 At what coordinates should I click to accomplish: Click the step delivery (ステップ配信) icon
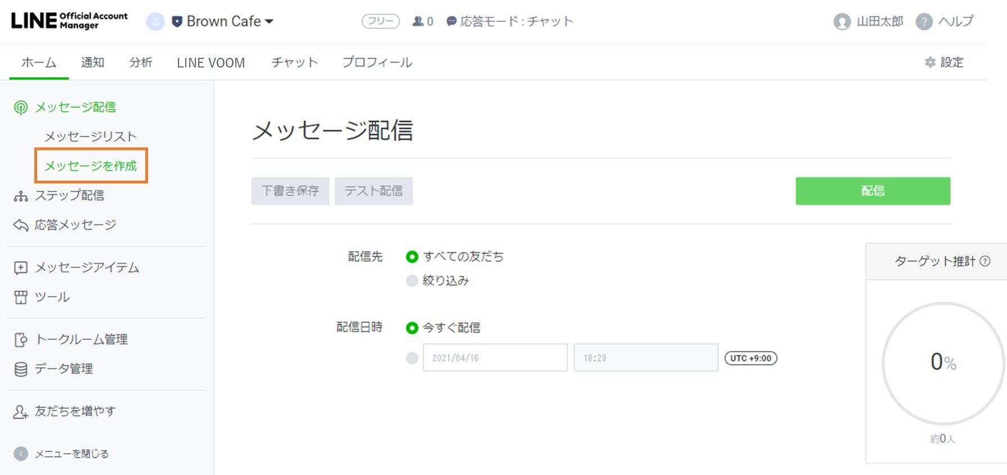[21, 196]
